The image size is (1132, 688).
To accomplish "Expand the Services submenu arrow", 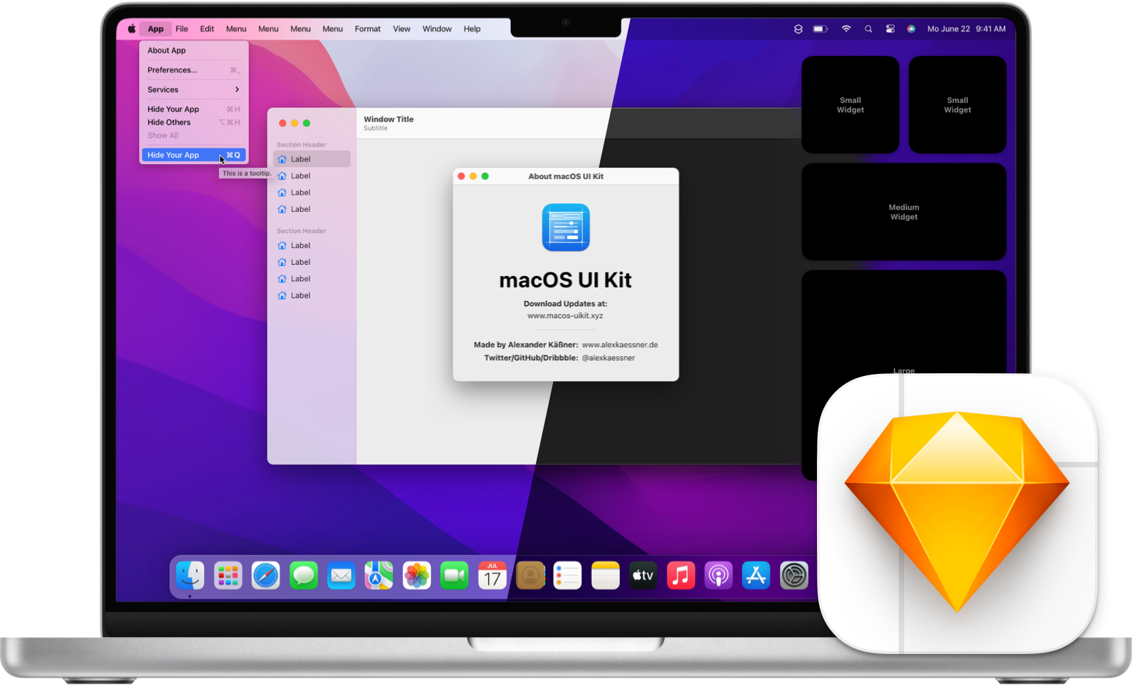I will (x=237, y=89).
